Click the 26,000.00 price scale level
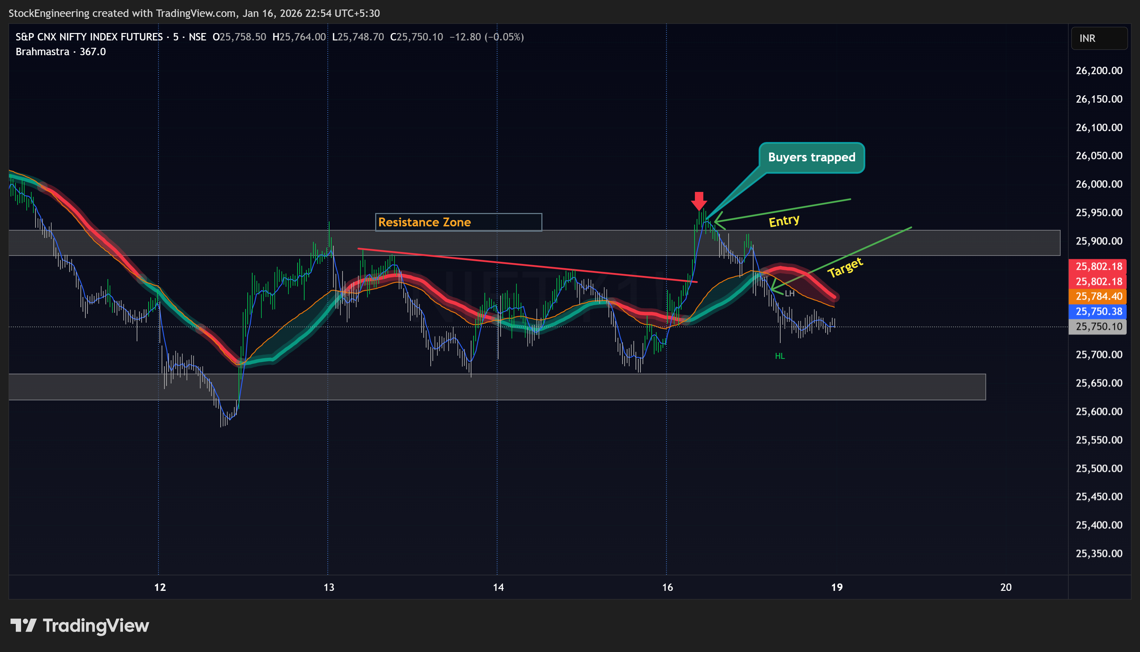This screenshot has width=1140, height=652. (x=1099, y=184)
